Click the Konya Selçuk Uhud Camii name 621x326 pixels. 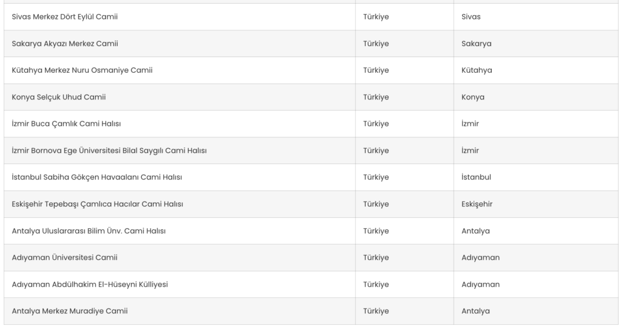(x=59, y=97)
